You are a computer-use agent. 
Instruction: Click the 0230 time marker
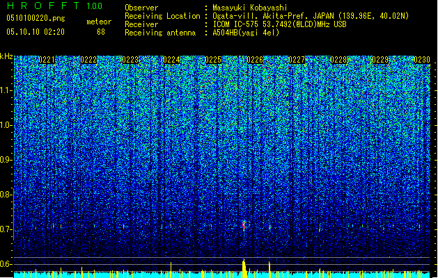tap(422, 60)
